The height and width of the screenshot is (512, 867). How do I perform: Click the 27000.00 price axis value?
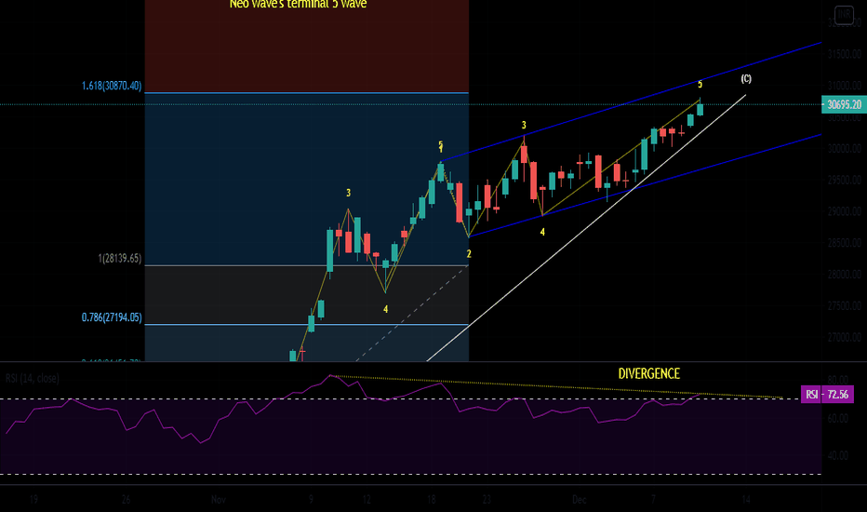pyautogui.click(x=845, y=337)
